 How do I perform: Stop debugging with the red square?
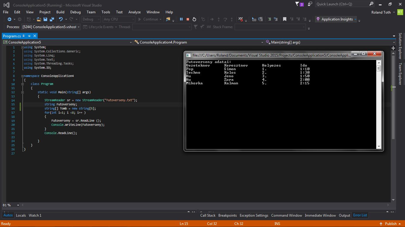click(x=188, y=19)
